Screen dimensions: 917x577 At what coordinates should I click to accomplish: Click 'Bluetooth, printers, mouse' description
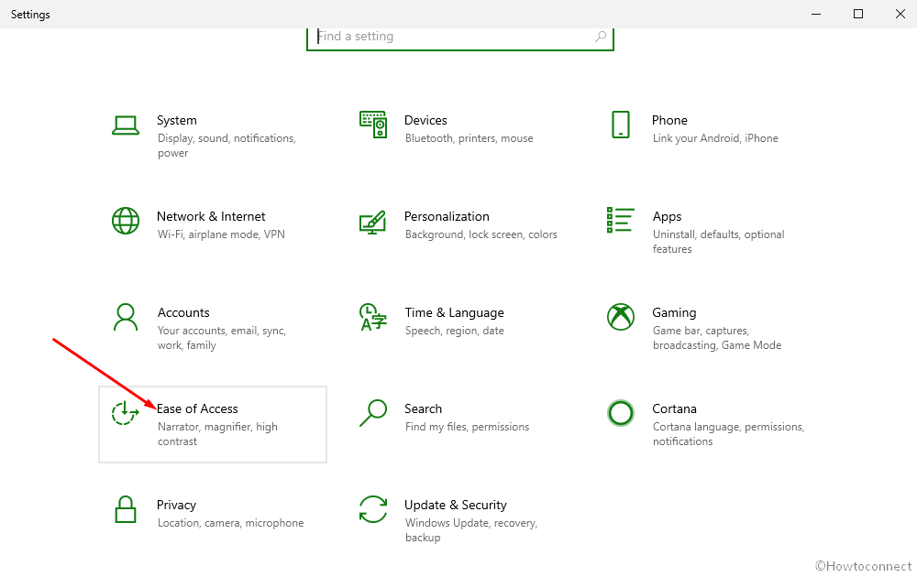pos(469,138)
